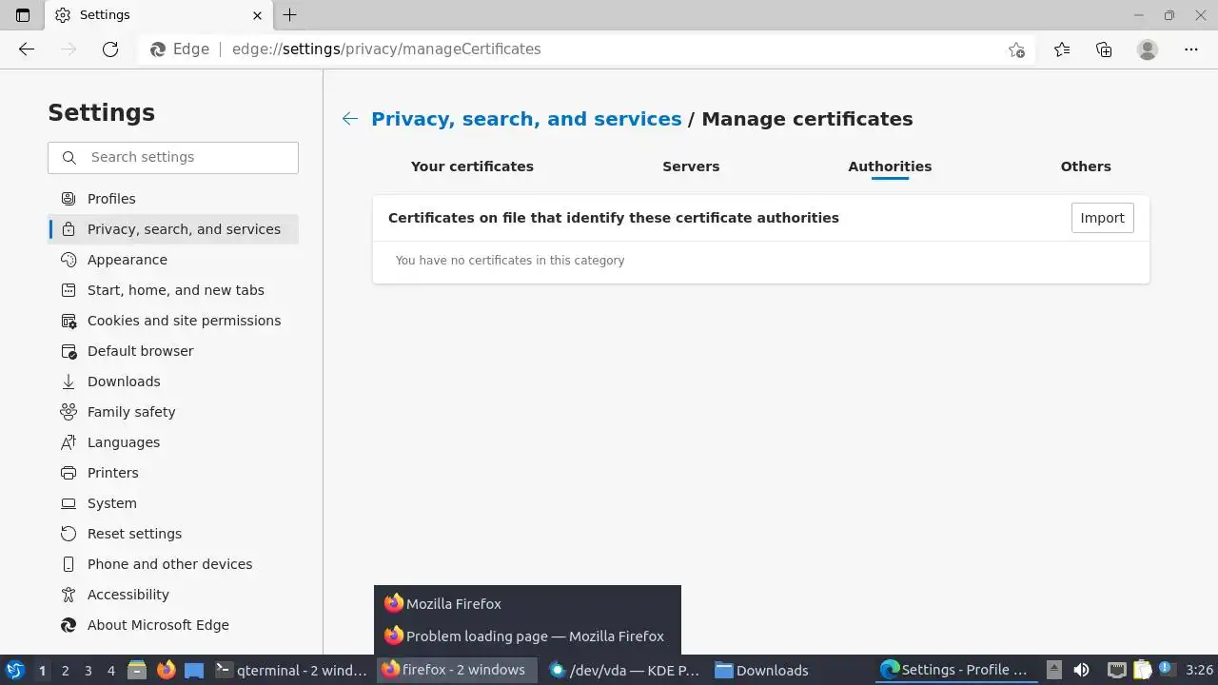Open the tab actions menu icon

pyautogui.click(x=23, y=15)
